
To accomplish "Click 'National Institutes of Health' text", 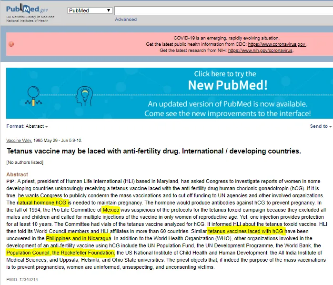I will [27, 20].
